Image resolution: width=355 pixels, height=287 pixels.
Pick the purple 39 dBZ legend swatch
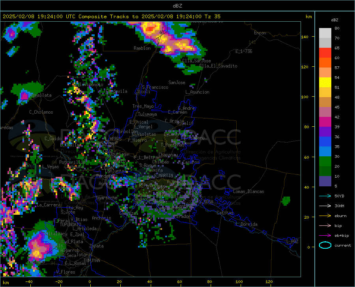pos(325,132)
